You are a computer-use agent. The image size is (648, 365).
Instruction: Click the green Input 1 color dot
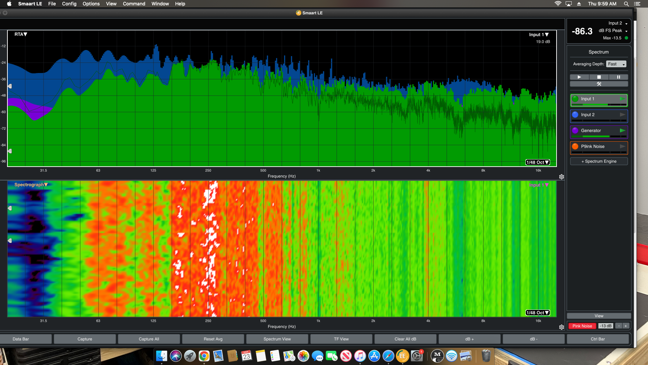point(575,99)
